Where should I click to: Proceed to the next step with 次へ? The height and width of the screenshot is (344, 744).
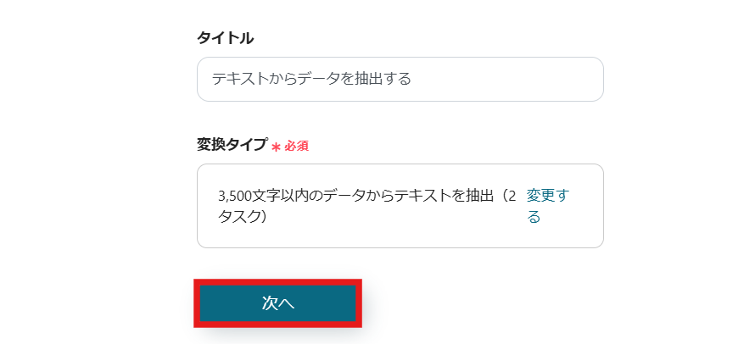coord(277,303)
